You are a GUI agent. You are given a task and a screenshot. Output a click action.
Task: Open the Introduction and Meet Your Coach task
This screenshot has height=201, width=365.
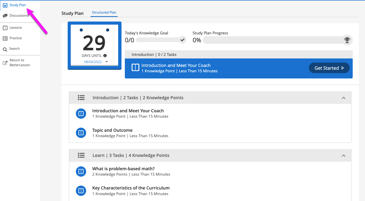[128, 111]
